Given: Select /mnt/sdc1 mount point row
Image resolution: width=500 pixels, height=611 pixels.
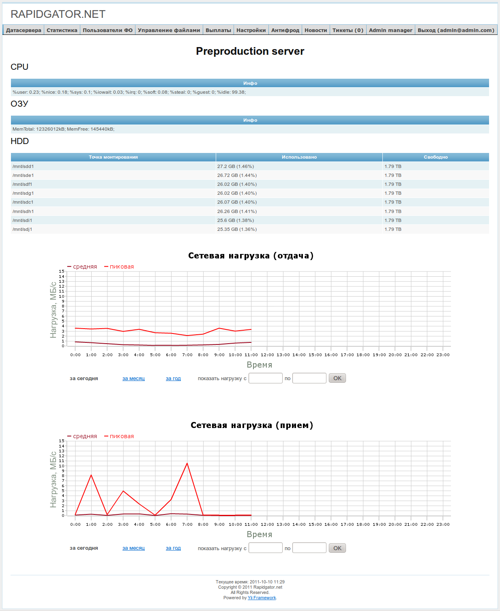Looking at the screenshot, I should pos(250,202).
